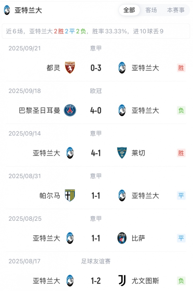
Task: Open the 4-0 Paris match score
Action: click(96, 110)
